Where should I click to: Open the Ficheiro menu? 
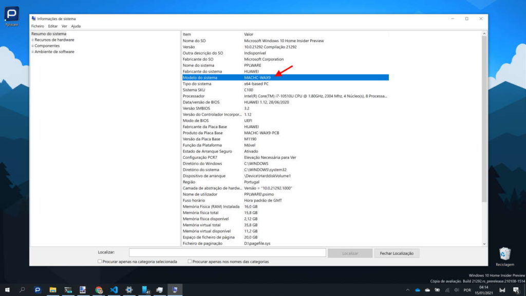37,26
